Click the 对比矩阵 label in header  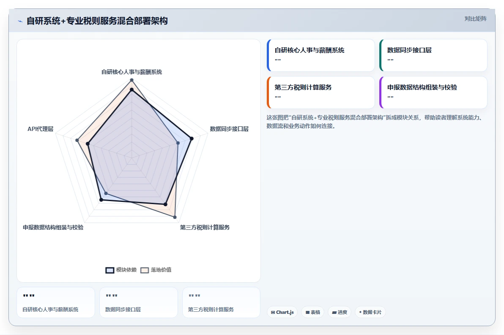click(x=475, y=19)
